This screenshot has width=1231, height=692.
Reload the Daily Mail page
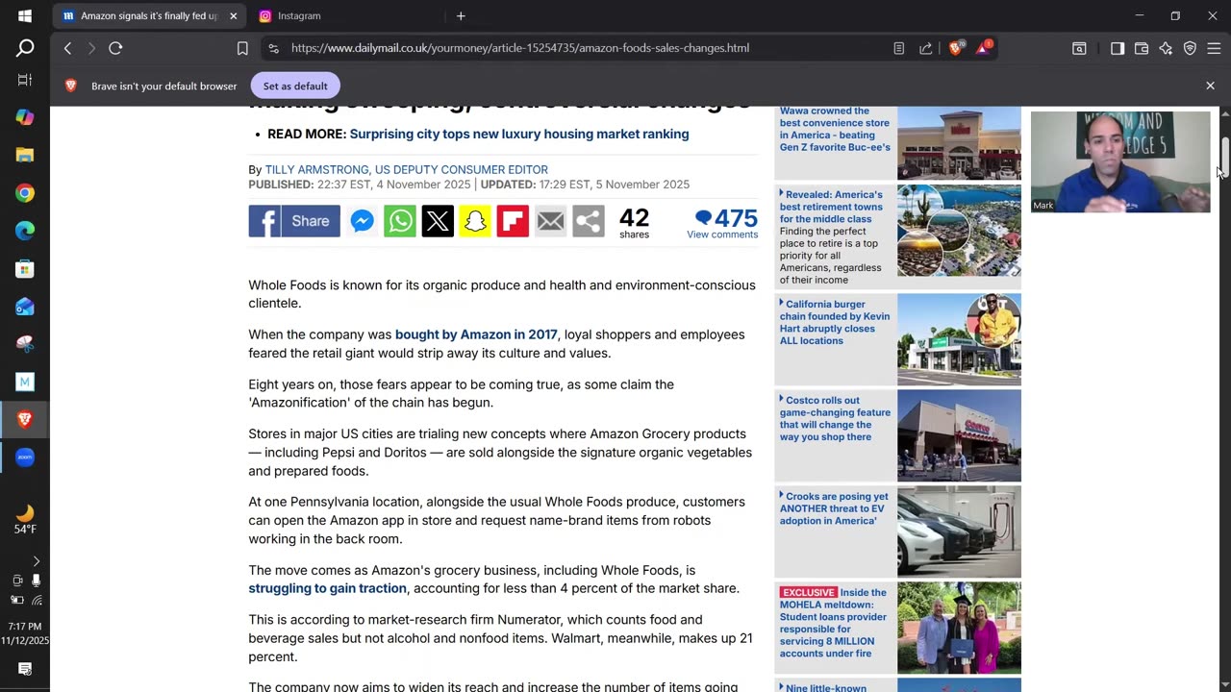pos(115,48)
